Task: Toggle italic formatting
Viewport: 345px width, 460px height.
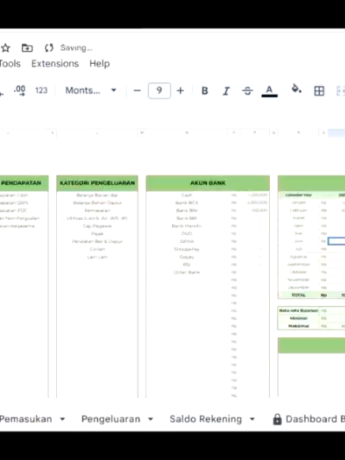Action: click(x=226, y=91)
